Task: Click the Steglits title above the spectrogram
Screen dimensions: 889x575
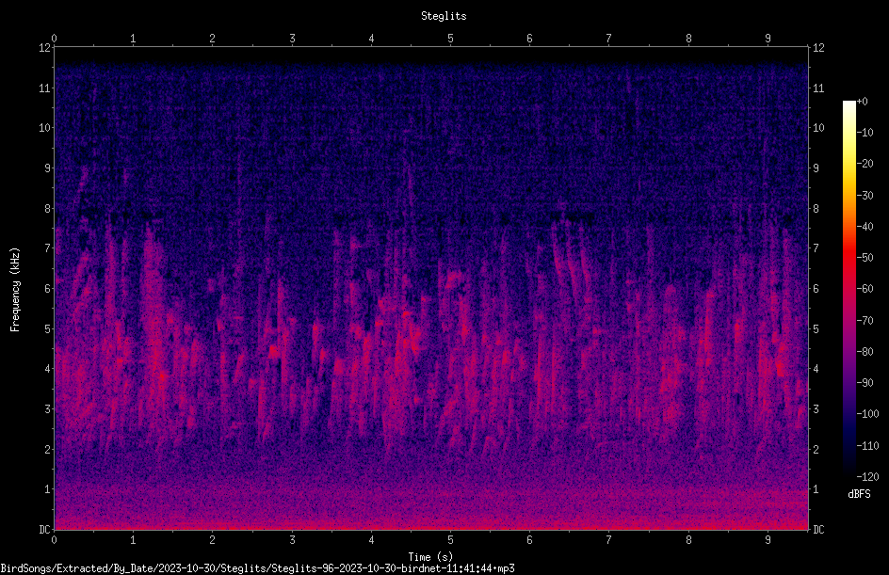Action: click(444, 16)
